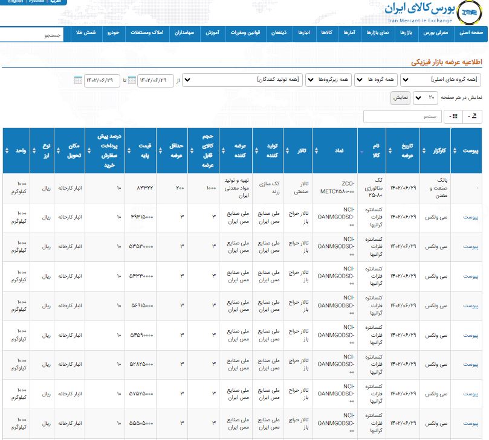Sort by the کارگزار column arrows
Viewport: 489px width, 440px height.
424,151
